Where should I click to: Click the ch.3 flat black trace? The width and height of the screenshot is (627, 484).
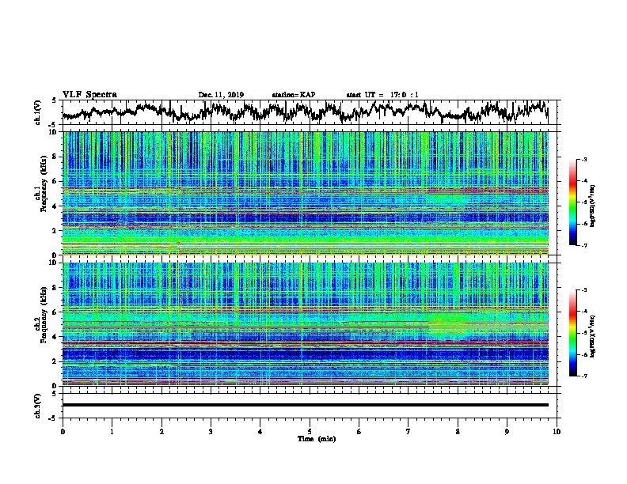pos(306,405)
